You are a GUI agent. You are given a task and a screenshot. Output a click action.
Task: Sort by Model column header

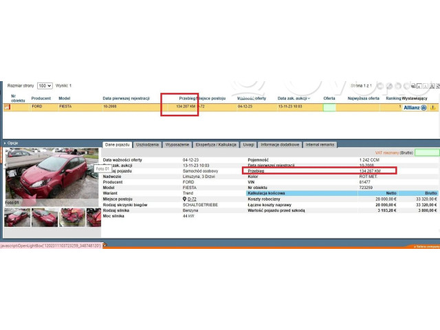(64, 98)
